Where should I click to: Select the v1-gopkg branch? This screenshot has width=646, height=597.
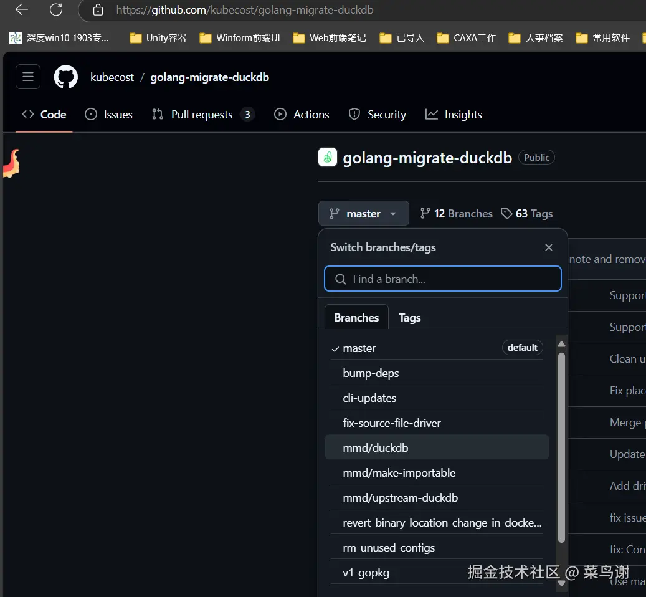pyautogui.click(x=437, y=573)
